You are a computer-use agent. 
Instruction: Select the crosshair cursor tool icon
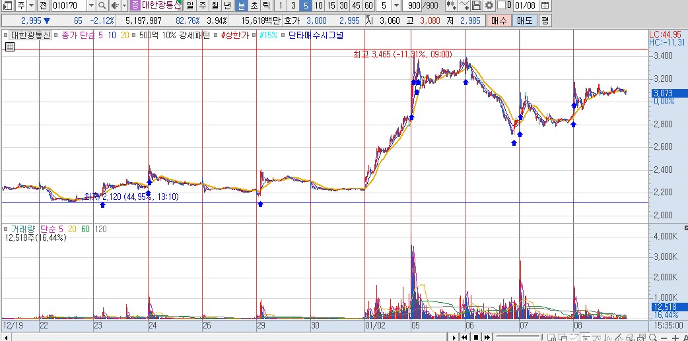pyautogui.click(x=586, y=338)
